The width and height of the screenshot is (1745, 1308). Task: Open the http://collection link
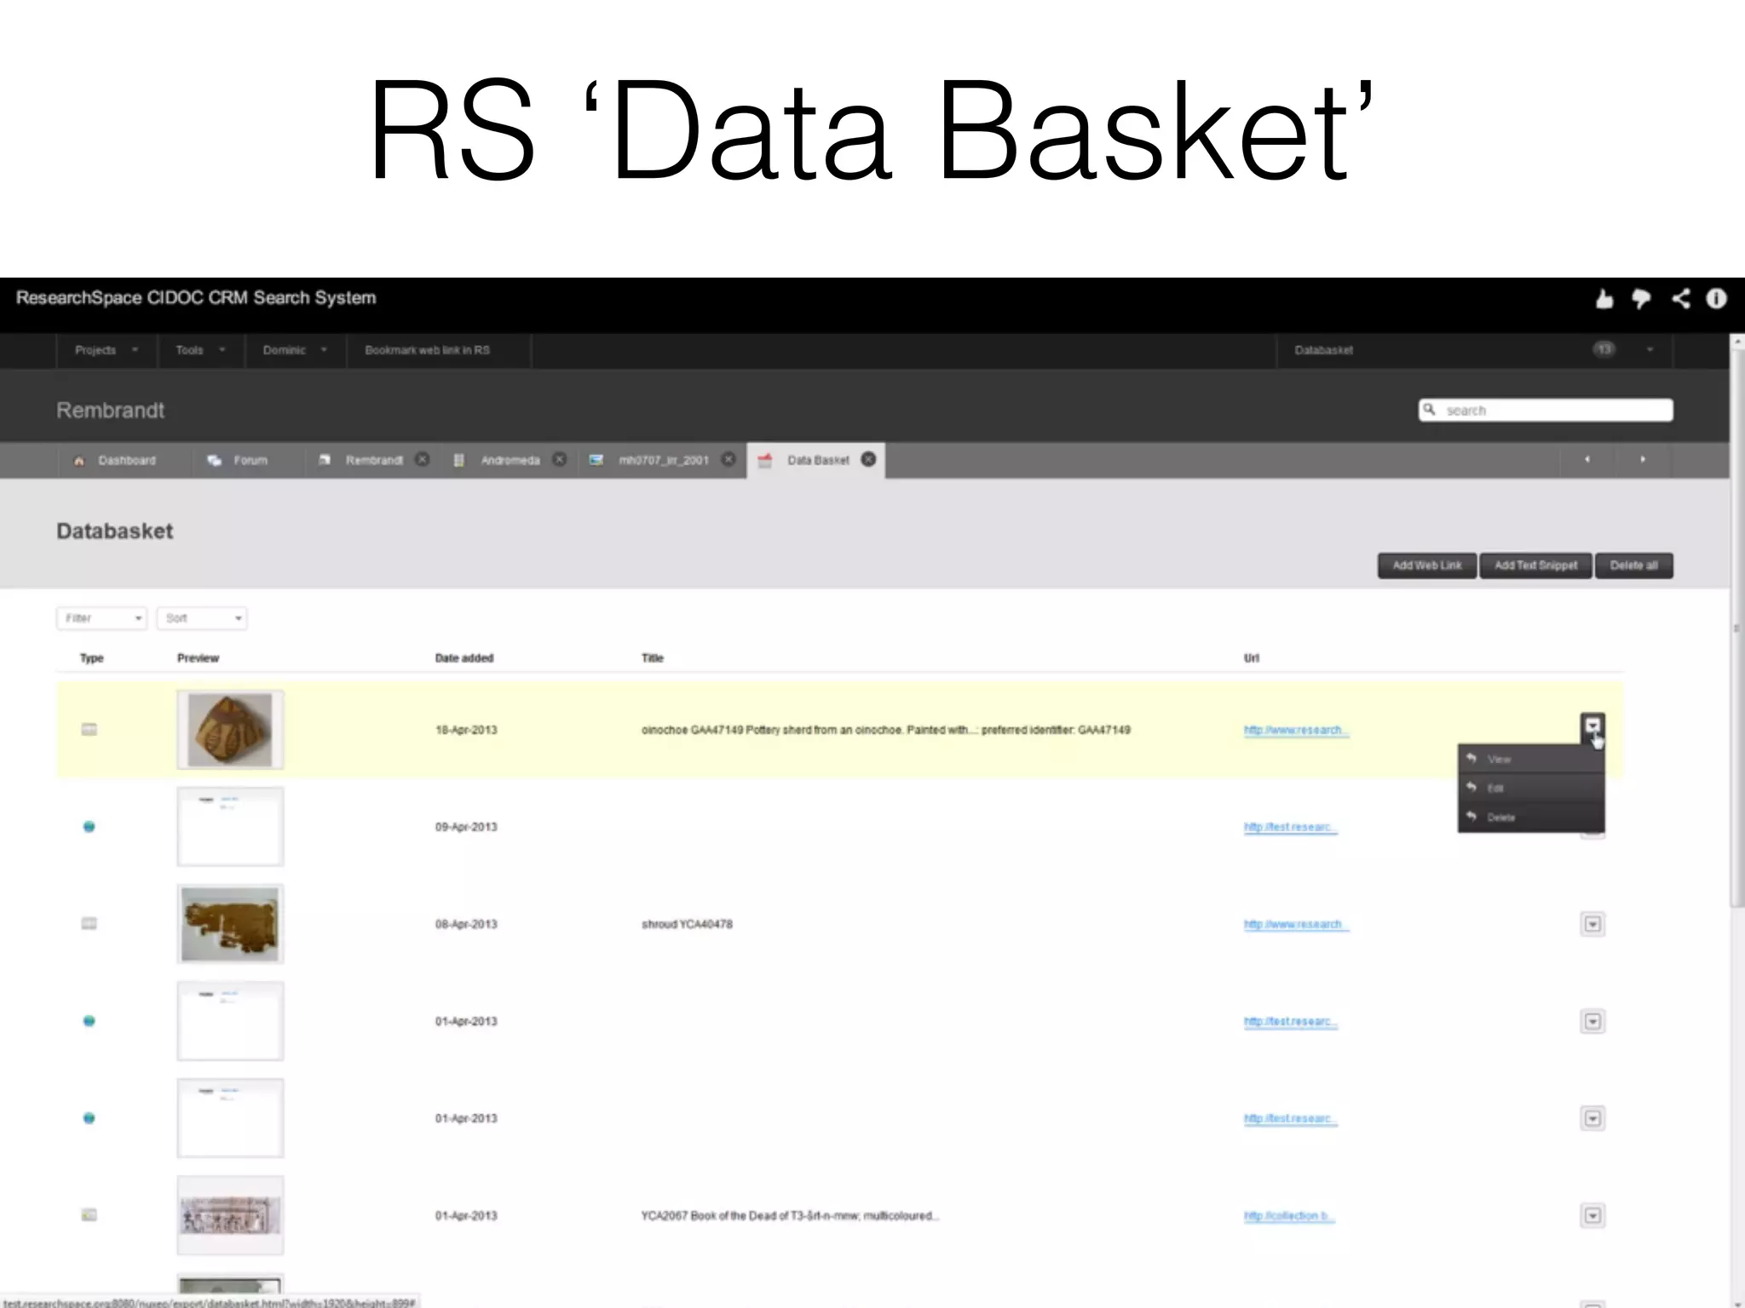1288,1215
